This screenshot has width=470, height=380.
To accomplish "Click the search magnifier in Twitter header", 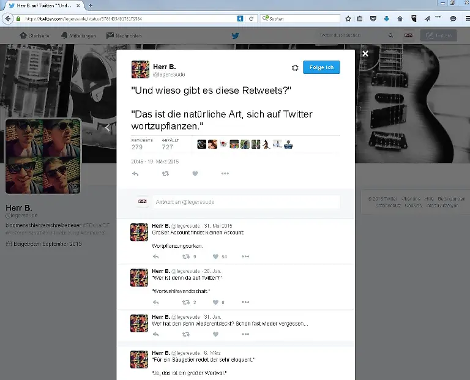I will [x=390, y=35].
